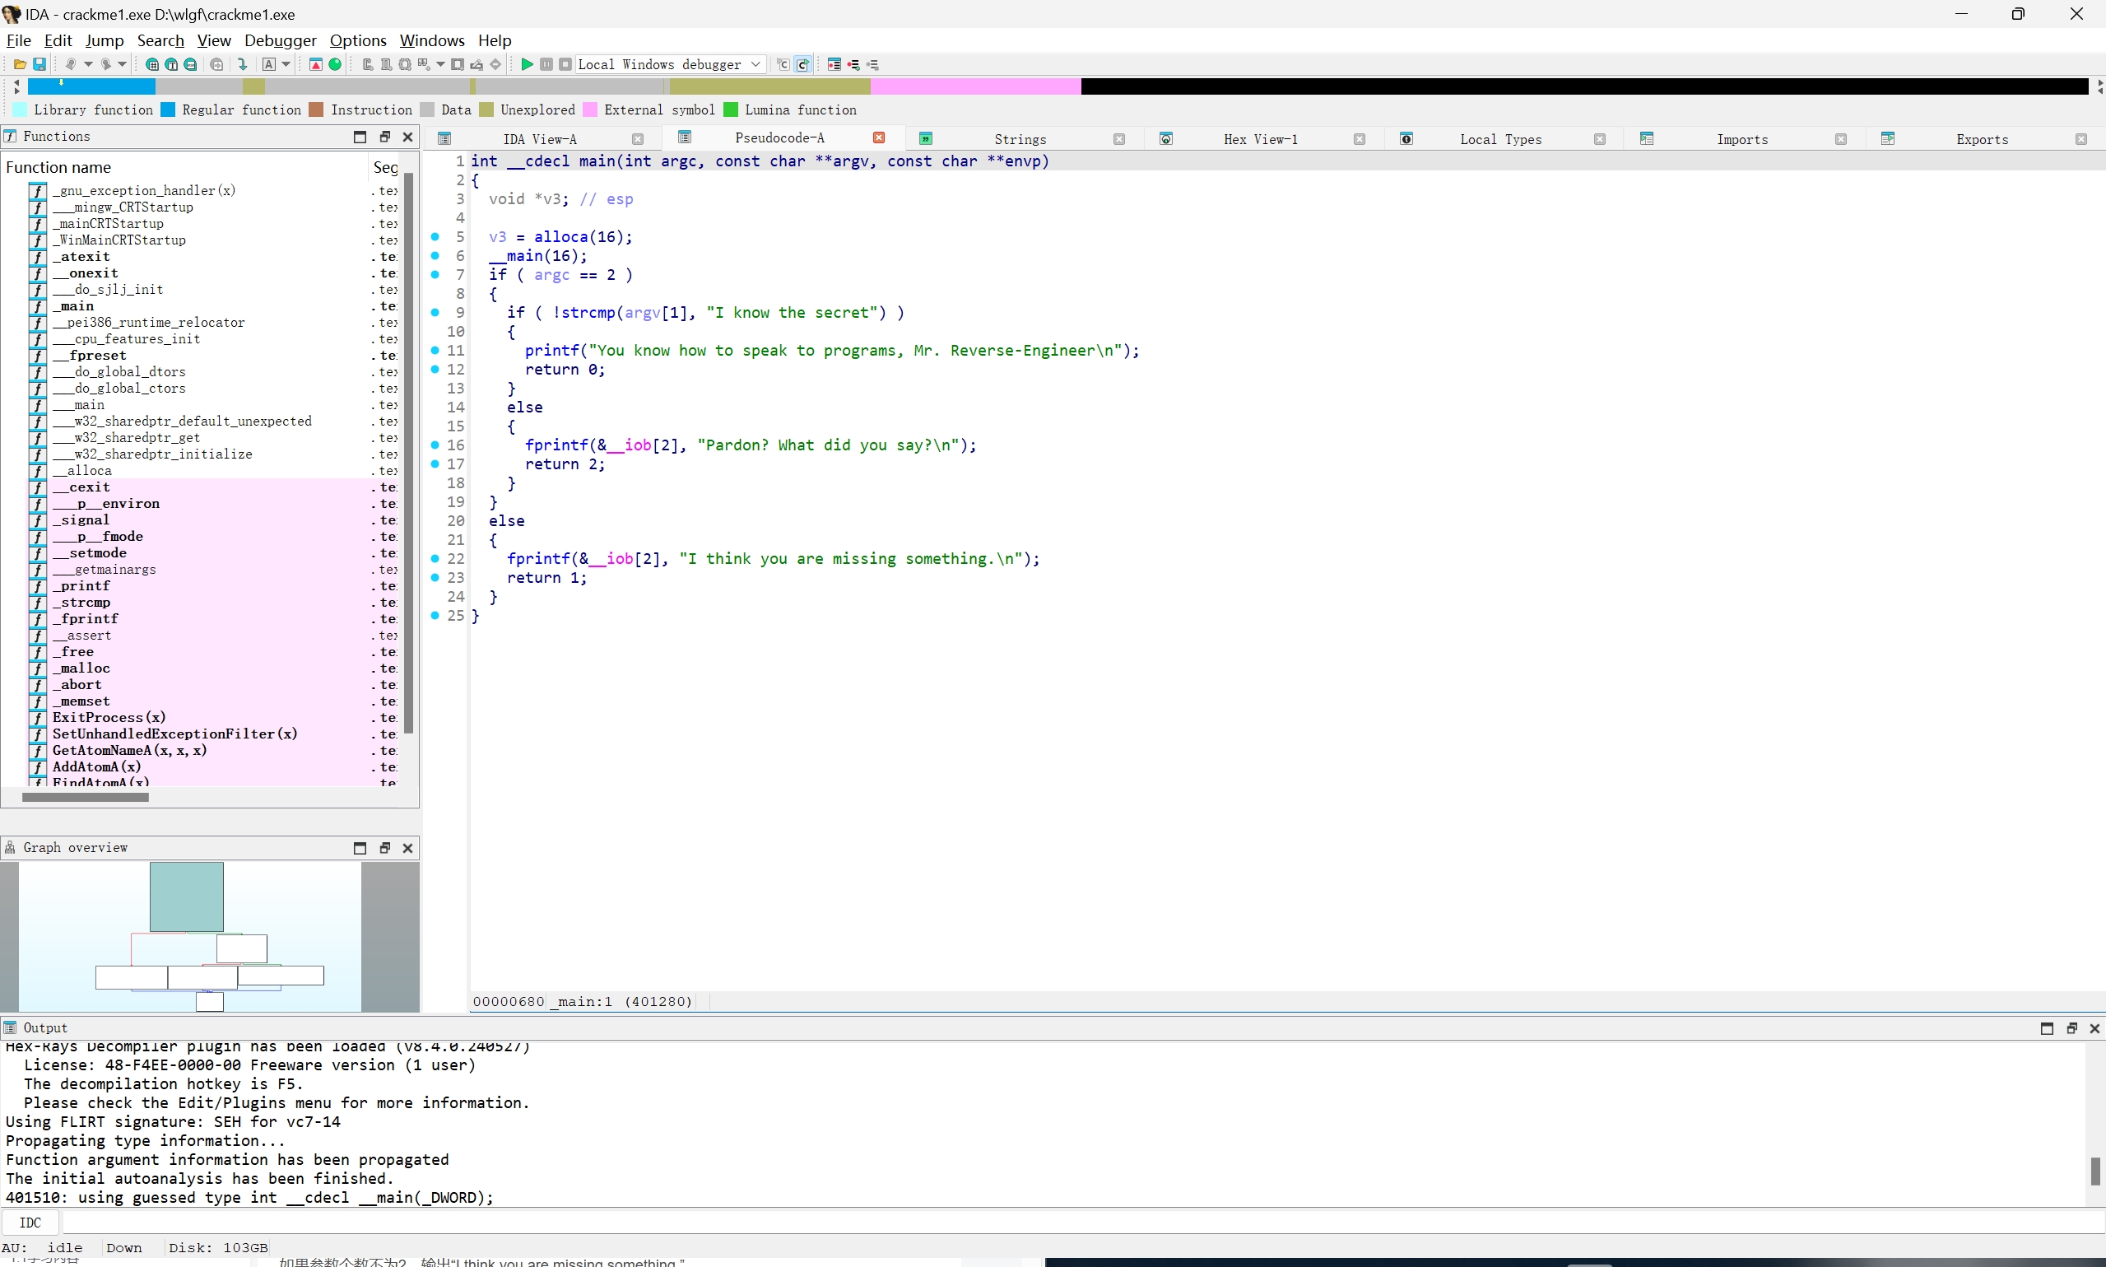Click the green circle toolbar icon
2106x1267 pixels.
point(335,64)
